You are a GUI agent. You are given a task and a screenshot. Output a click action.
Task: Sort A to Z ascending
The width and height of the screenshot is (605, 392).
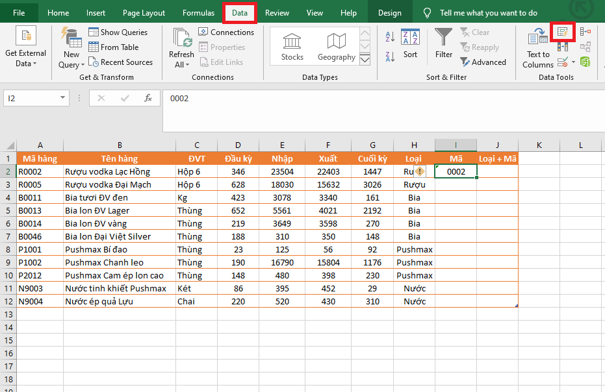pos(390,37)
